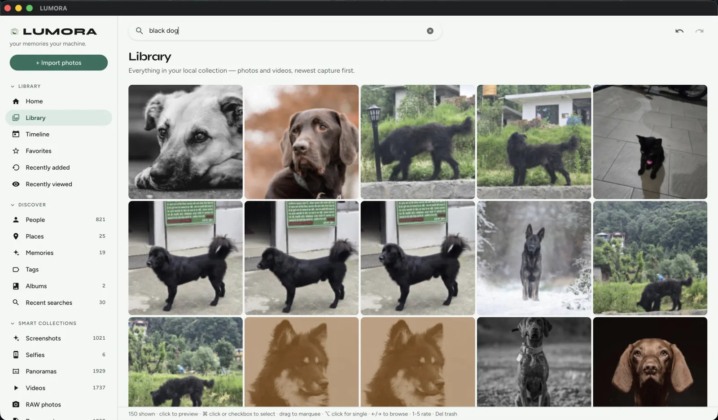This screenshot has width=718, height=420.
Task: Open the black cat on tiles photo
Action: pyautogui.click(x=650, y=142)
